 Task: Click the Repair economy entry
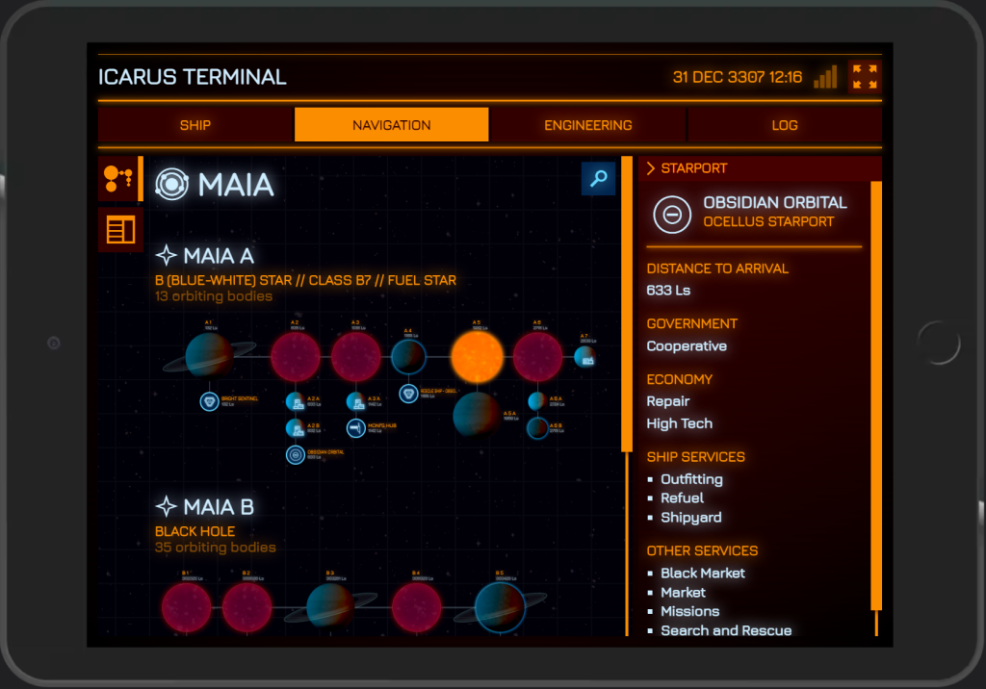pos(668,401)
